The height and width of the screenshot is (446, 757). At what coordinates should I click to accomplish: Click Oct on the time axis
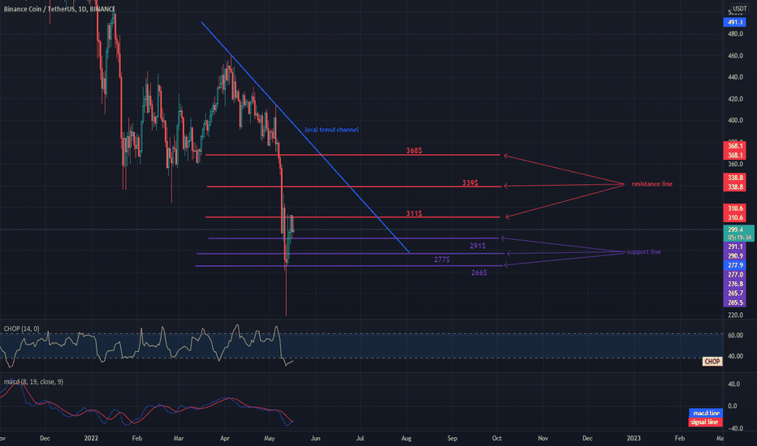tap(497, 438)
